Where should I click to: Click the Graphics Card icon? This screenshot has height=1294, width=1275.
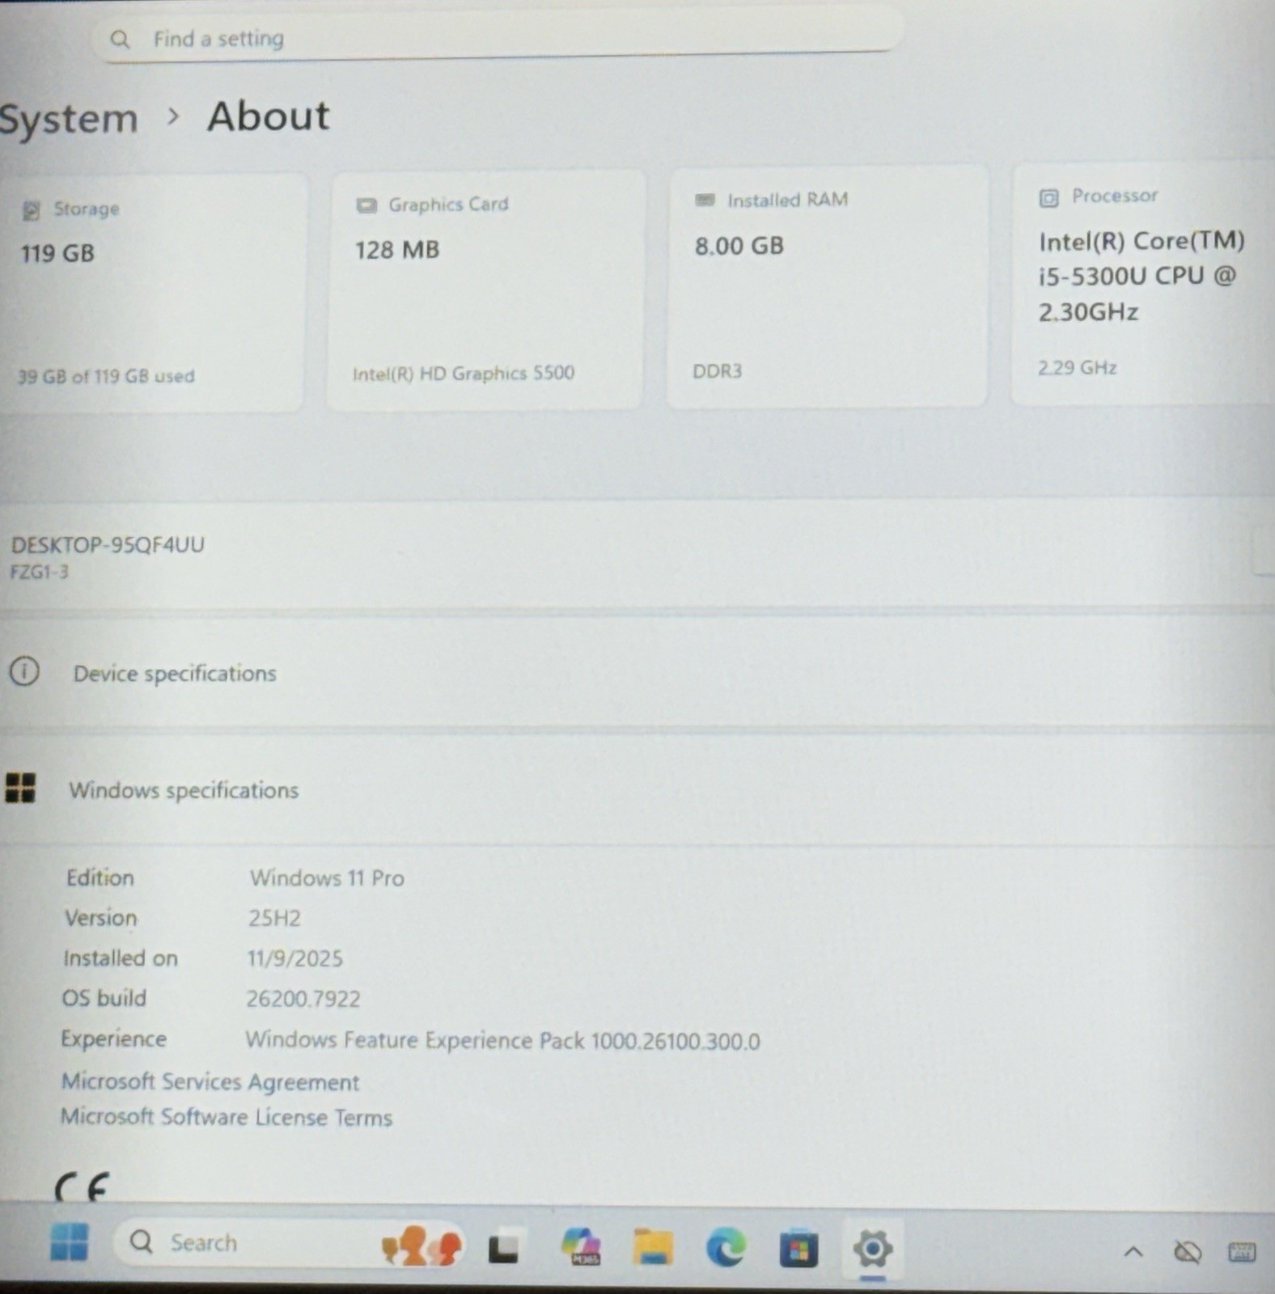pyautogui.click(x=366, y=205)
